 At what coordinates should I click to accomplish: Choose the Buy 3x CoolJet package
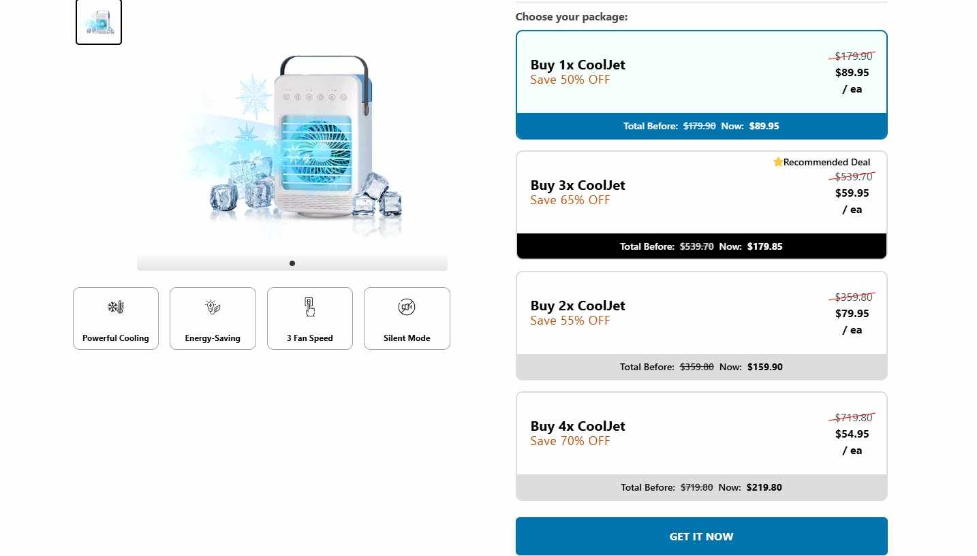702,205
